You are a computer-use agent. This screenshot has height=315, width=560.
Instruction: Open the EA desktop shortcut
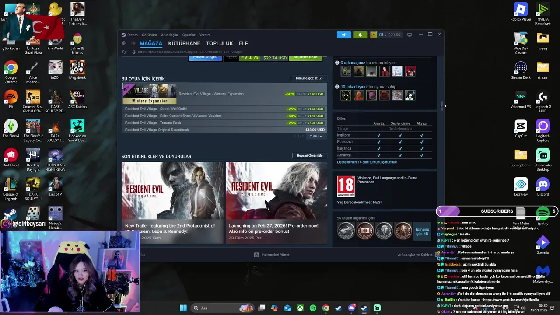11,99
